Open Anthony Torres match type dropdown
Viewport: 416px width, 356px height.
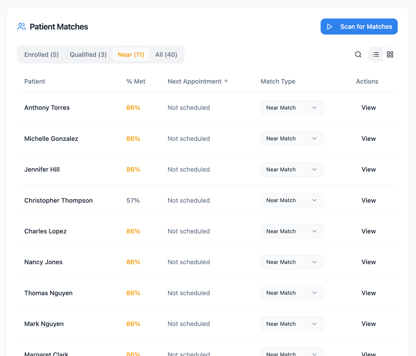(292, 108)
